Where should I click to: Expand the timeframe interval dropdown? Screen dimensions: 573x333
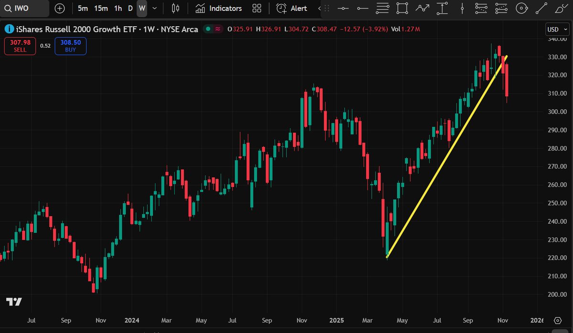click(x=154, y=9)
